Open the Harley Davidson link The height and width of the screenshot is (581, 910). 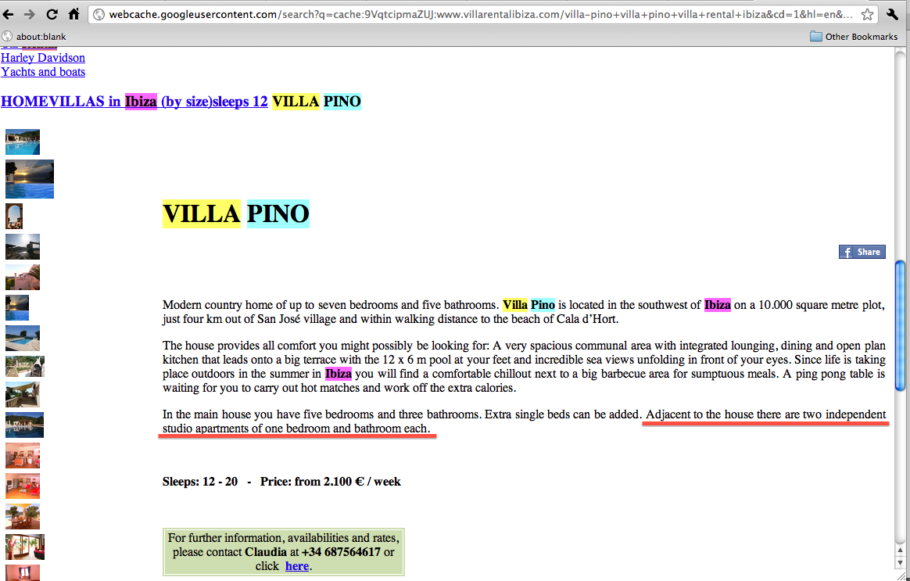(x=43, y=58)
